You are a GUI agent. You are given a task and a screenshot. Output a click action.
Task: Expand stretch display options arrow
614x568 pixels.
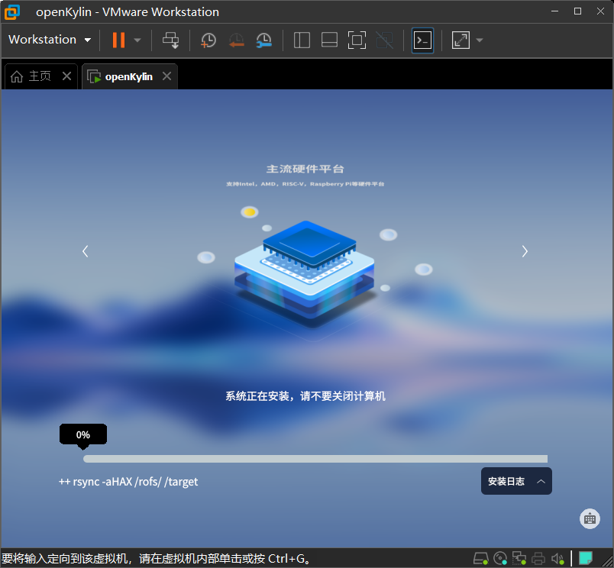tap(480, 40)
